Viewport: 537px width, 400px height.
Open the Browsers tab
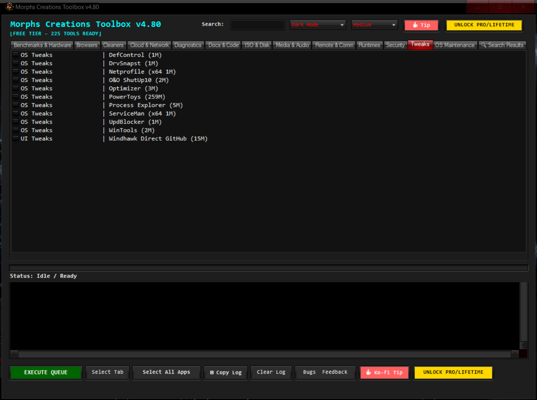87,45
